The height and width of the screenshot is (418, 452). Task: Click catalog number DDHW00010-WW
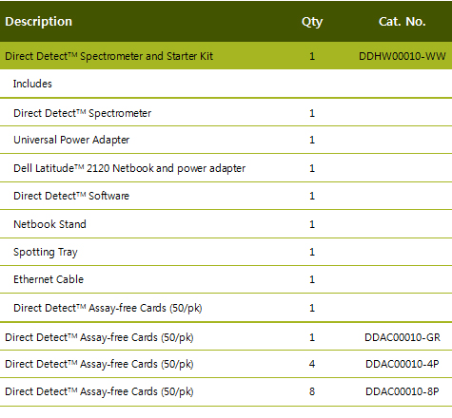pos(403,56)
